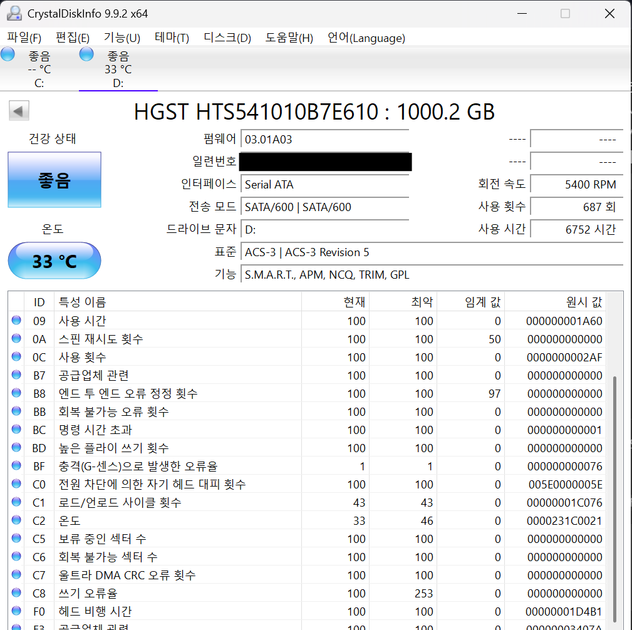
Task: Click the CrystalDiskInfo title bar app icon
Action: [14, 13]
